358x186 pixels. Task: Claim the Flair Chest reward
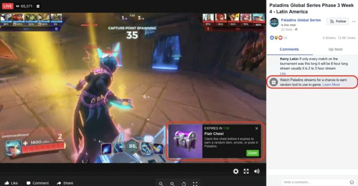tap(252, 153)
